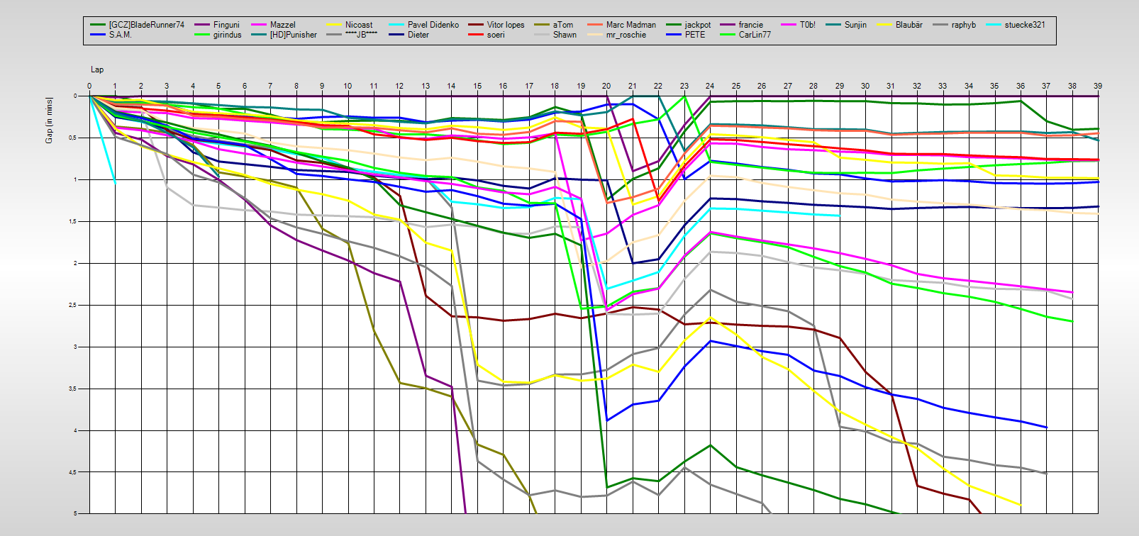Click the Lap axis title
The width and height of the screenshot is (1139, 536).
[97, 69]
